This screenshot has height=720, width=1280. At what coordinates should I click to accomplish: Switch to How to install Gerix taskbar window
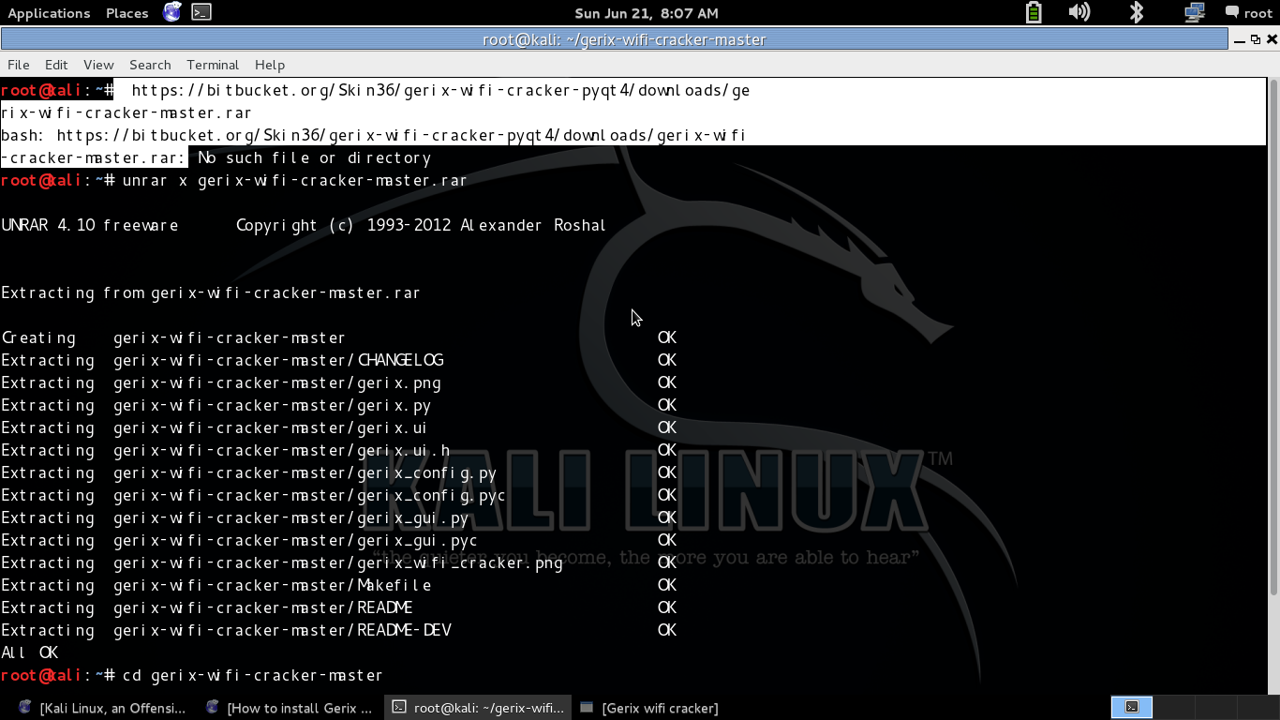(x=290, y=708)
